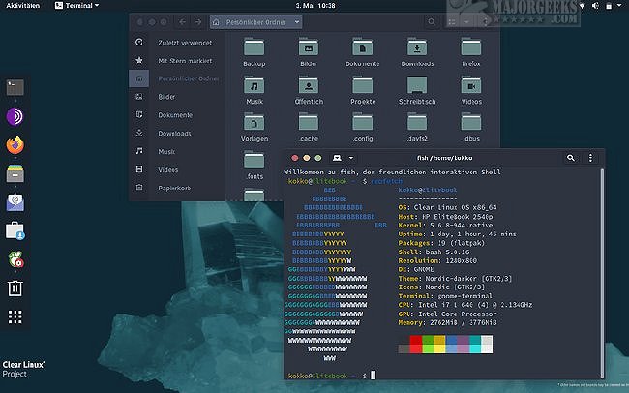Show the applications grid in the dock
This screenshot has width=629, height=393.
coord(15,317)
